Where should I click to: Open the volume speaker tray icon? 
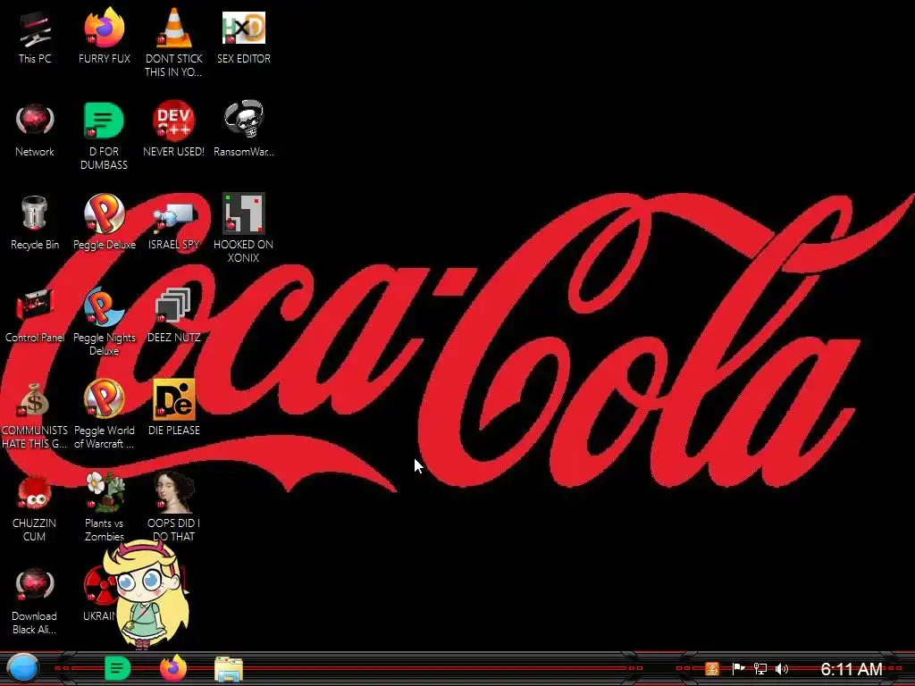(782, 668)
